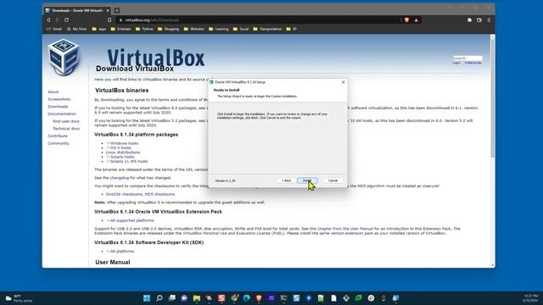Screen dimensions: 543x305
Task: Open Microsoft Edge from the taskbar
Action: pyautogui.click(x=247, y=298)
